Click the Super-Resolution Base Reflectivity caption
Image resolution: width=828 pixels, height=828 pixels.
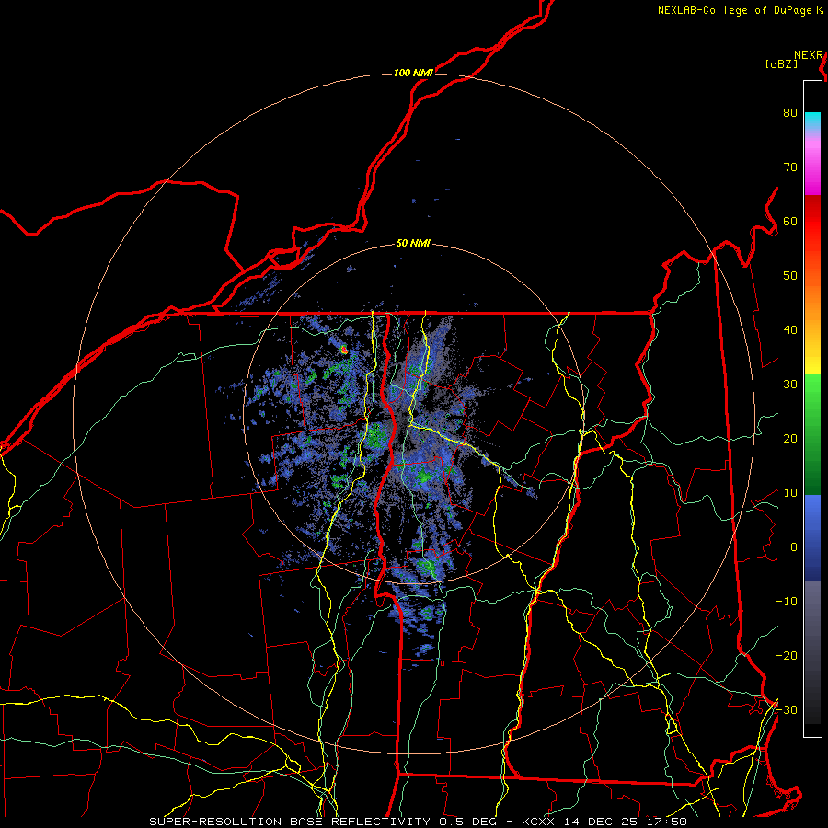tap(418, 822)
